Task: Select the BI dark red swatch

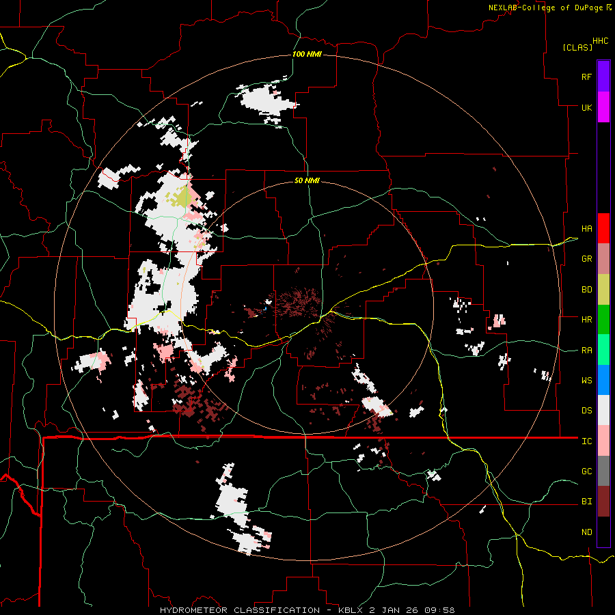Action: pos(603,502)
